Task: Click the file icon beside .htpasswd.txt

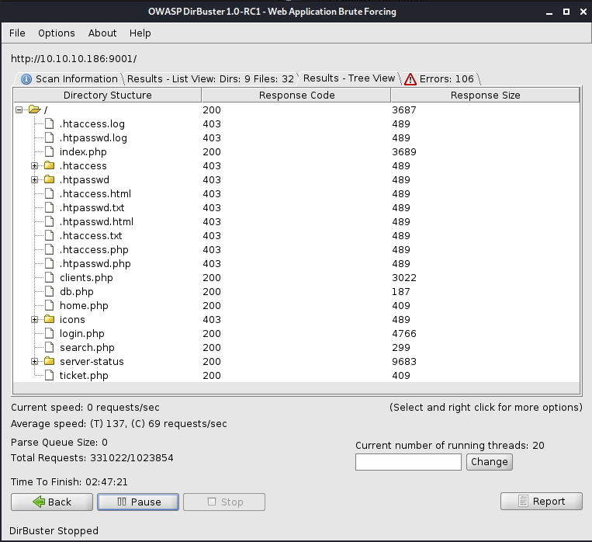Action: [x=49, y=207]
